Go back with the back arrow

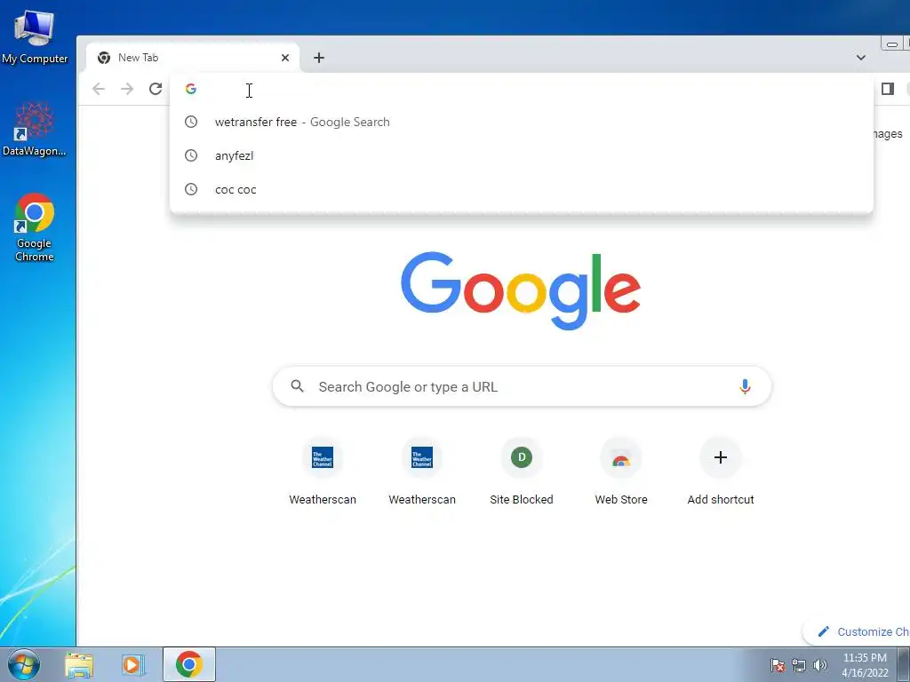click(99, 89)
